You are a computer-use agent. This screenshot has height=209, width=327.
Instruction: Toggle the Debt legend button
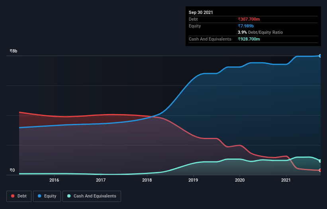tap(19, 196)
